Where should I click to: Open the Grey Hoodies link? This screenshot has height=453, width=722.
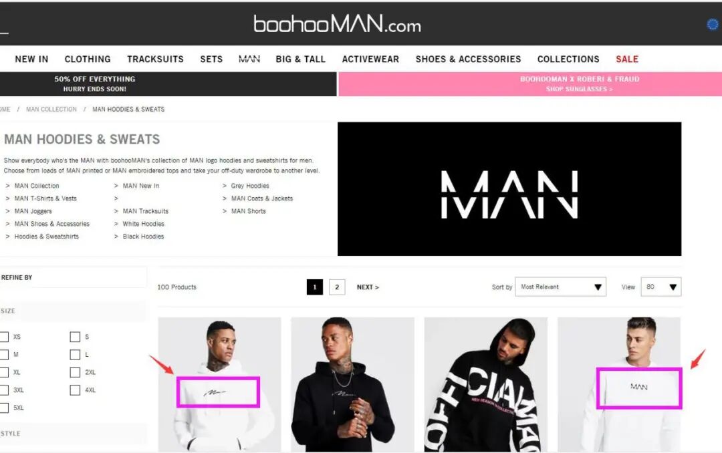point(250,186)
